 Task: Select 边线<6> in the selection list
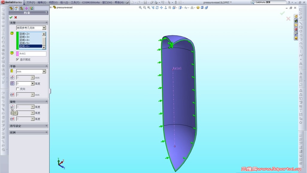[31, 46]
